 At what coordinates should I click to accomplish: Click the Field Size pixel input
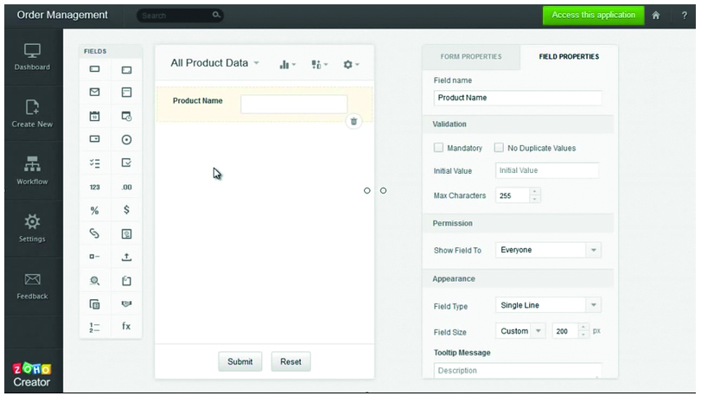pyautogui.click(x=565, y=331)
